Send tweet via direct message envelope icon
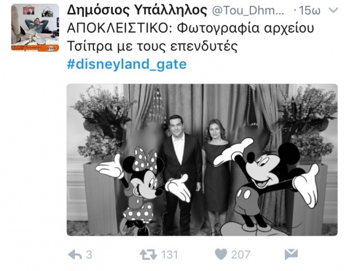 tap(291, 255)
